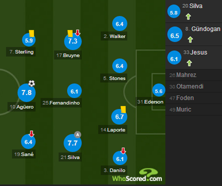
Task: Click green sub-on arrow under Jesus
Action: (x=189, y=63)
